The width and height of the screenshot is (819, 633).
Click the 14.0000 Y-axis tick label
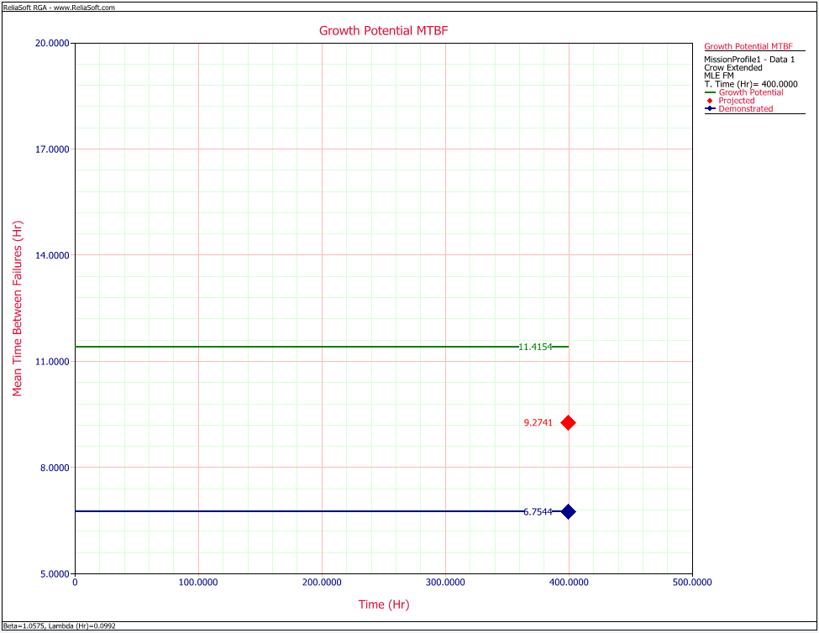(52, 255)
